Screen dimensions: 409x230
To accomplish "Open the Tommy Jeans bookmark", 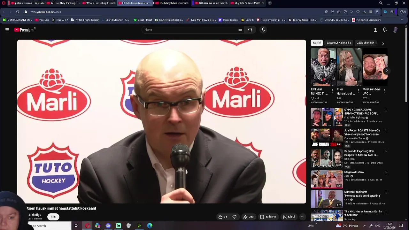I will tap(302, 20).
